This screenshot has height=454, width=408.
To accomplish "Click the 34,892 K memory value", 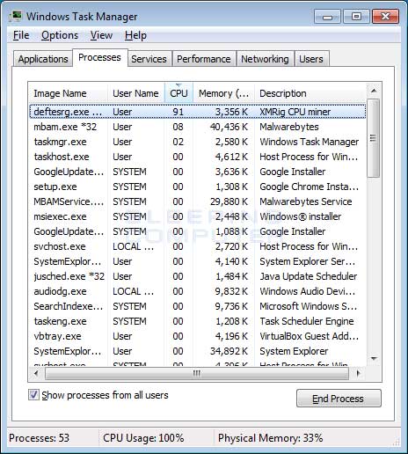I will coord(229,351).
